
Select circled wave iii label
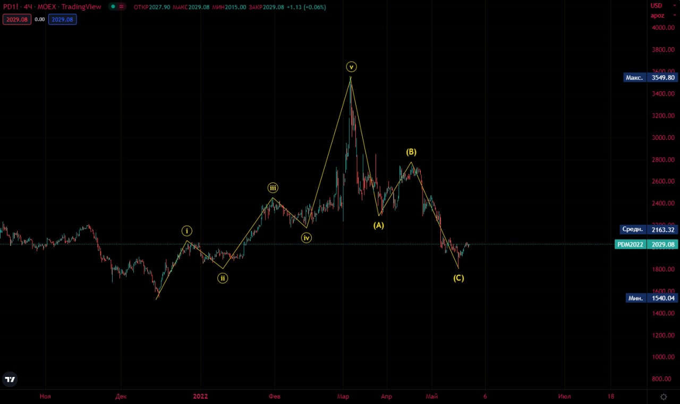pyautogui.click(x=273, y=188)
